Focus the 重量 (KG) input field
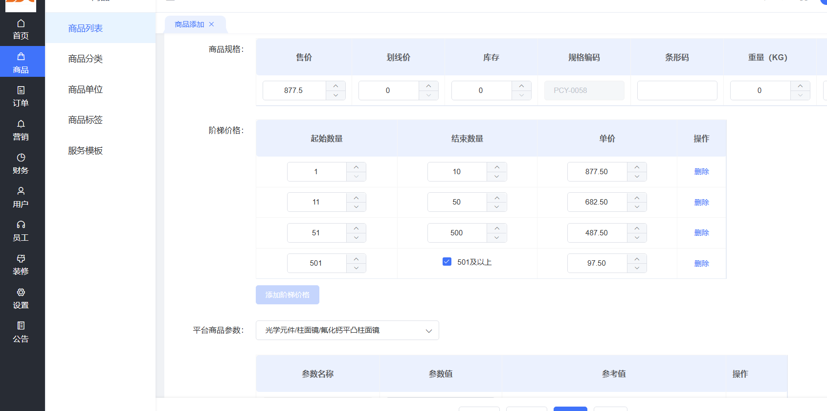Viewport: 827px width, 411px height. pos(760,91)
